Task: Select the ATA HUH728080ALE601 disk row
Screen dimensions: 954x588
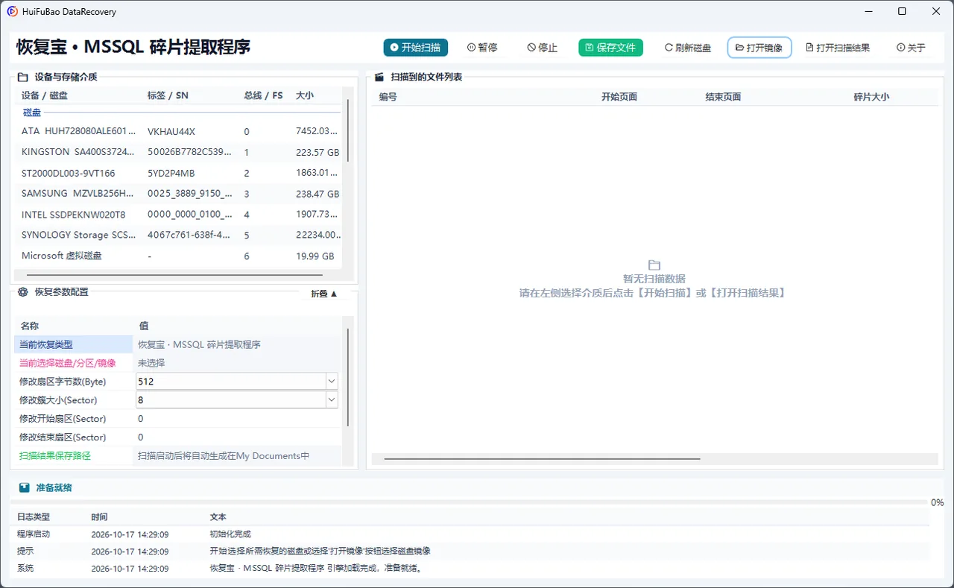Action: click(x=179, y=131)
